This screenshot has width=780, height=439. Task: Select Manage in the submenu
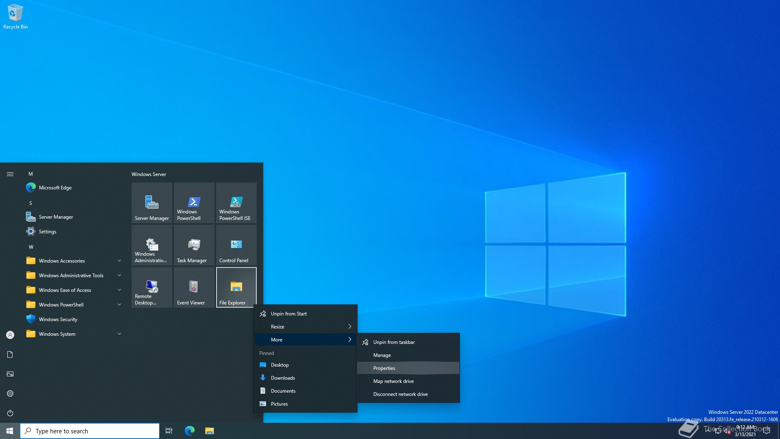point(408,355)
